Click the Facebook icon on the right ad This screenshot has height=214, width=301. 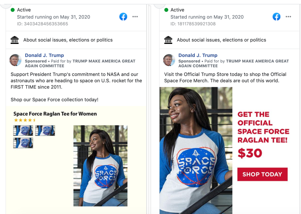[276, 16]
